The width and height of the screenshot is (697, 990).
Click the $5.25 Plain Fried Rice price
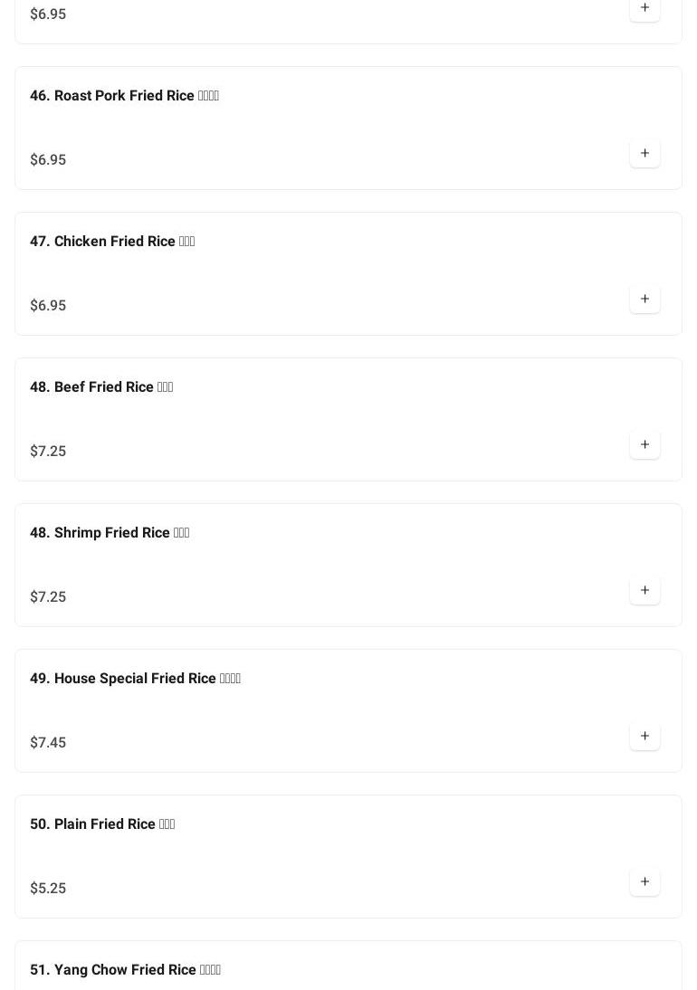point(48,889)
